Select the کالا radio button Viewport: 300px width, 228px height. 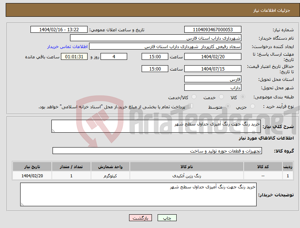coord(243,97)
